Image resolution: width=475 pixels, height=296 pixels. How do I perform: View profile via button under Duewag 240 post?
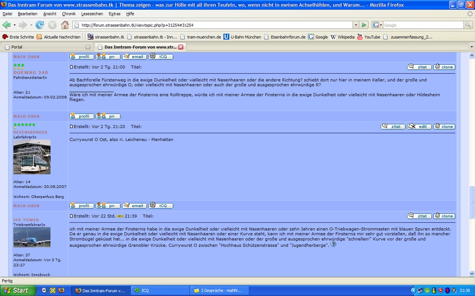pyautogui.click(x=82, y=116)
